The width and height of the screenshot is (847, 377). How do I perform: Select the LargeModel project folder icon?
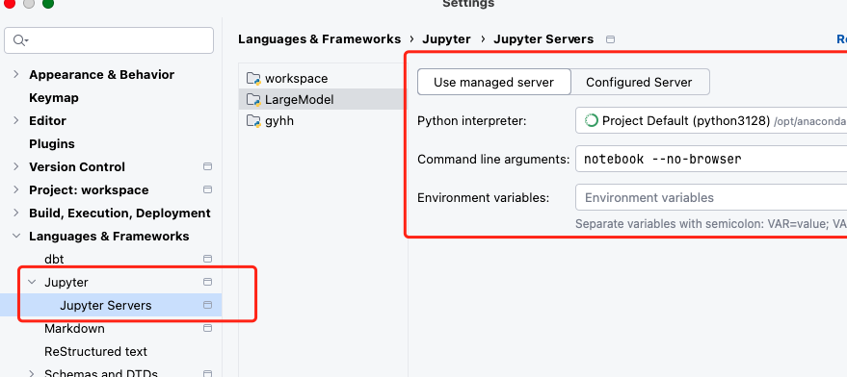coord(253,100)
